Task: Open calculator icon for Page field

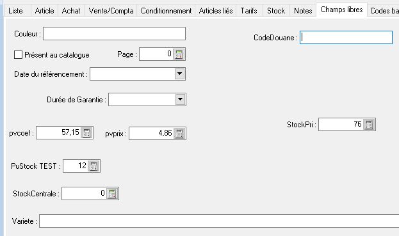Action: click(179, 54)
